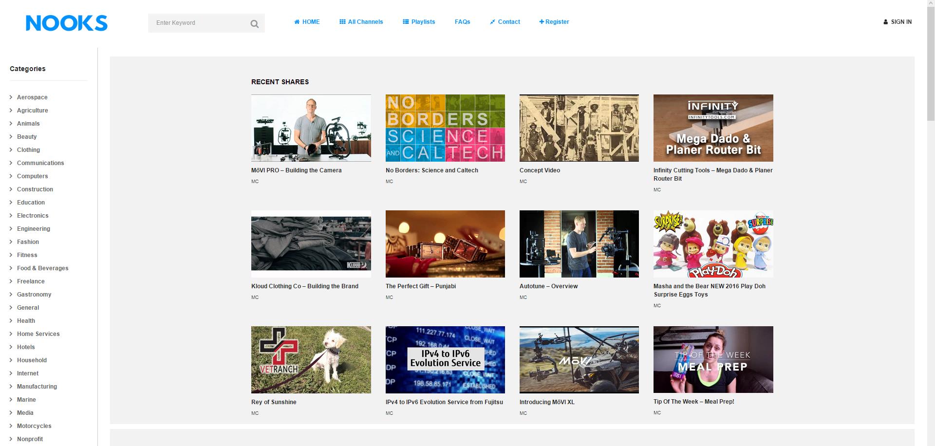
Task: Select the Gastronomy category
Action: [34, 295]
